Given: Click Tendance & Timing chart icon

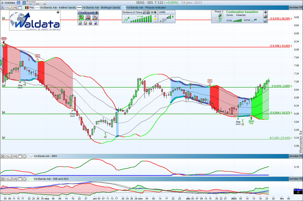Looking at the screenshot, I should tap(148, 12).
